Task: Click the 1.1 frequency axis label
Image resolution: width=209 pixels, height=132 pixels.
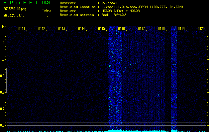Action: tap(3, 43)
